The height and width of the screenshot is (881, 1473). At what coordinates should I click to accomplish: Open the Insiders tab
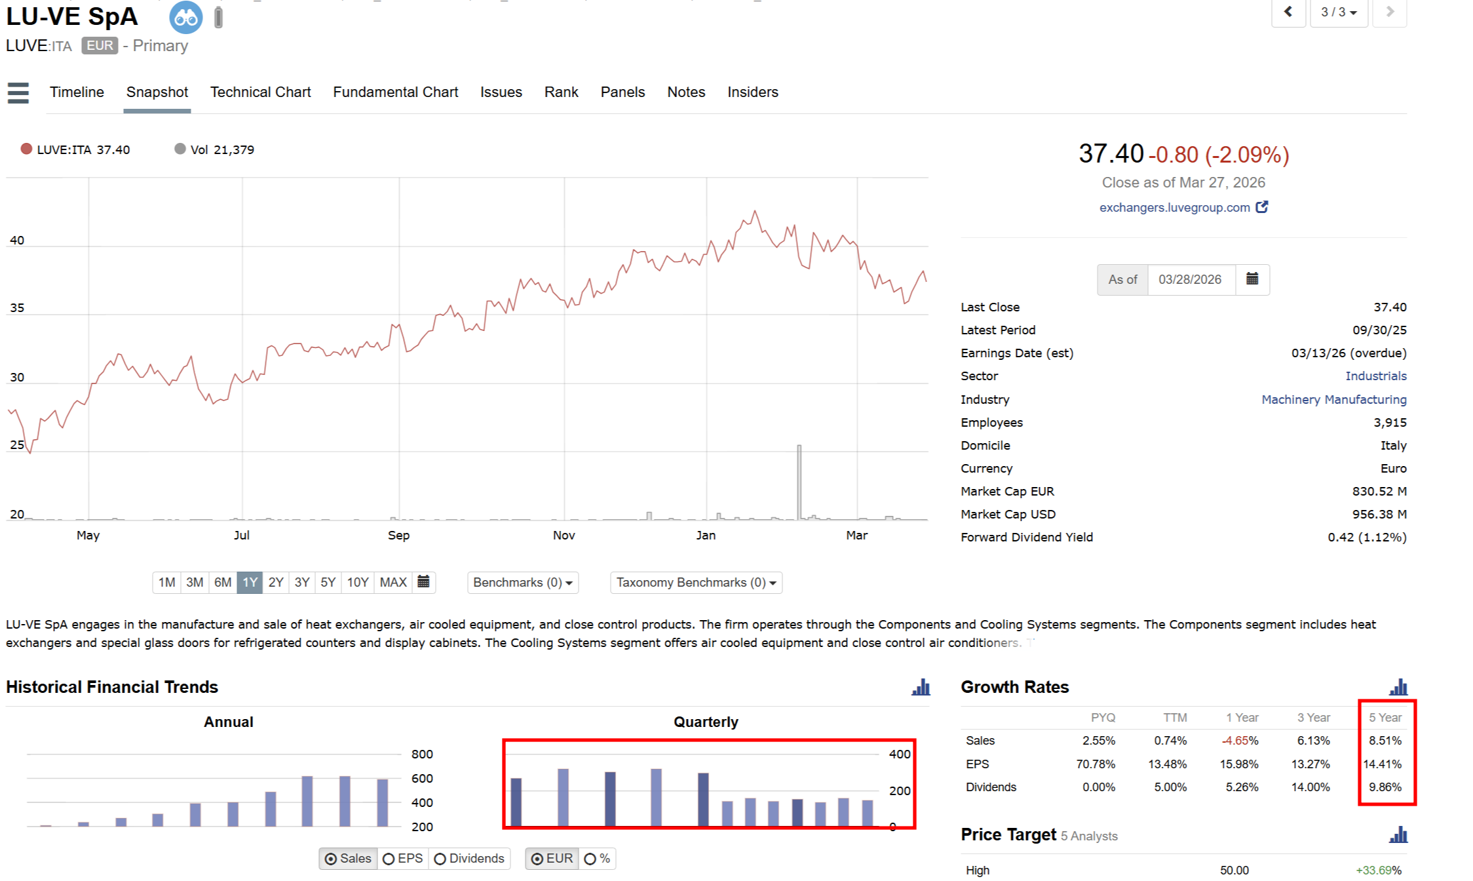click(752, 92)
